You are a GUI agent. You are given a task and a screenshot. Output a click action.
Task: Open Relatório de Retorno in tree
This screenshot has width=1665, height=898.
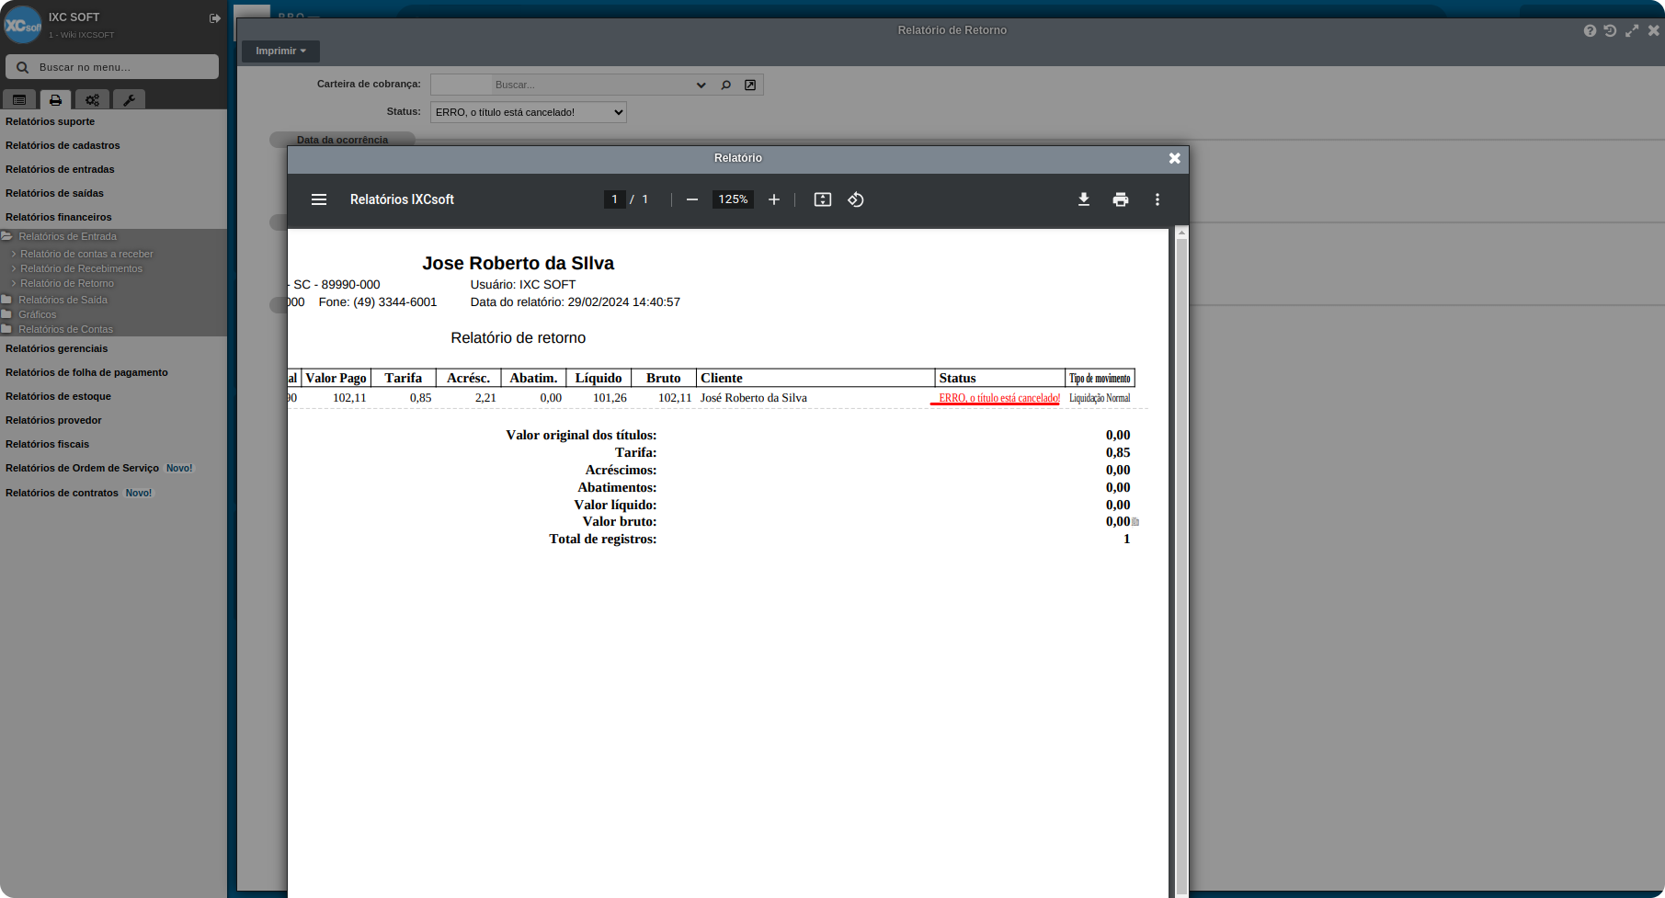click(x=67, y=283)
